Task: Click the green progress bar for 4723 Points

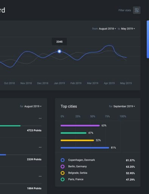Action: coord(10,126)
